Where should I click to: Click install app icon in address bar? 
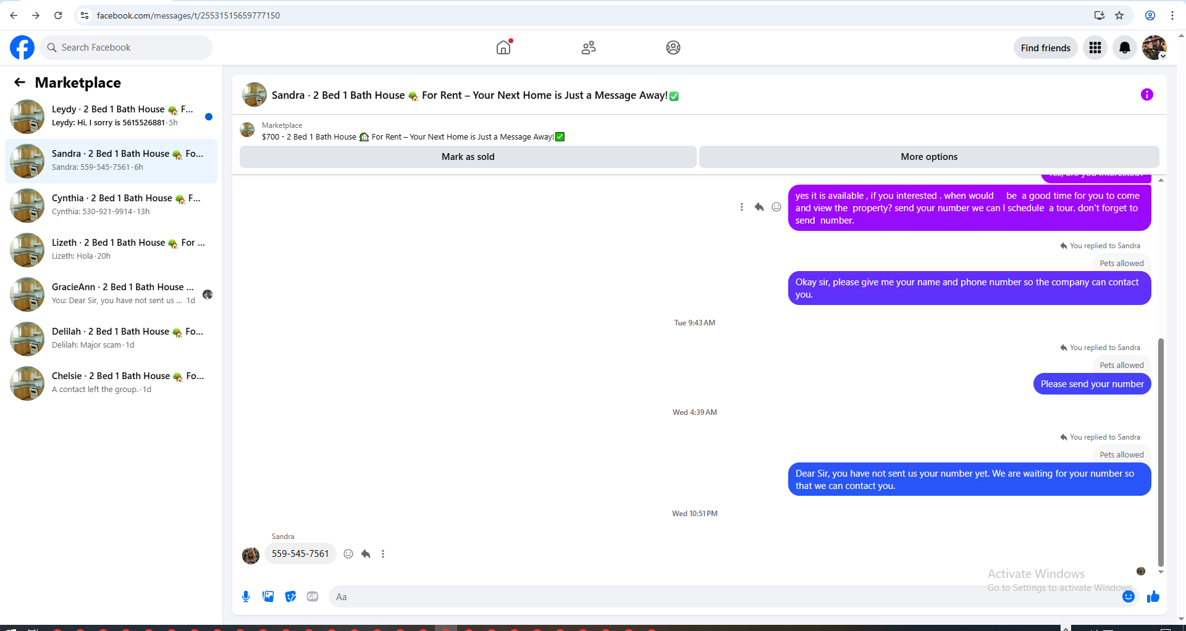(1099, 15)
